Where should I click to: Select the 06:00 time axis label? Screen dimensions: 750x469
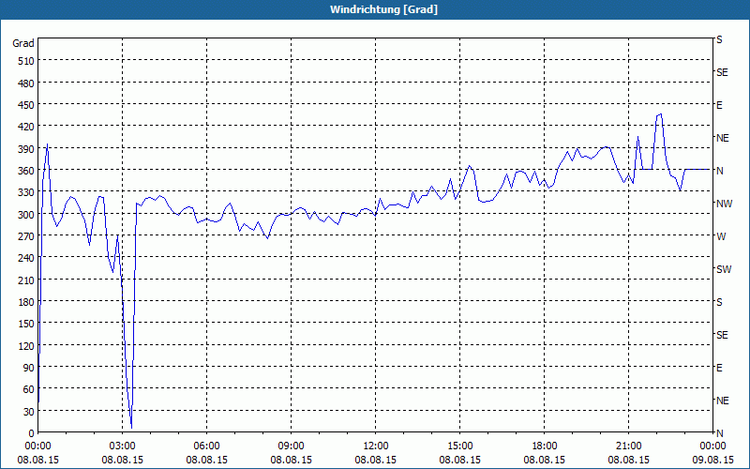coord(206,446)
